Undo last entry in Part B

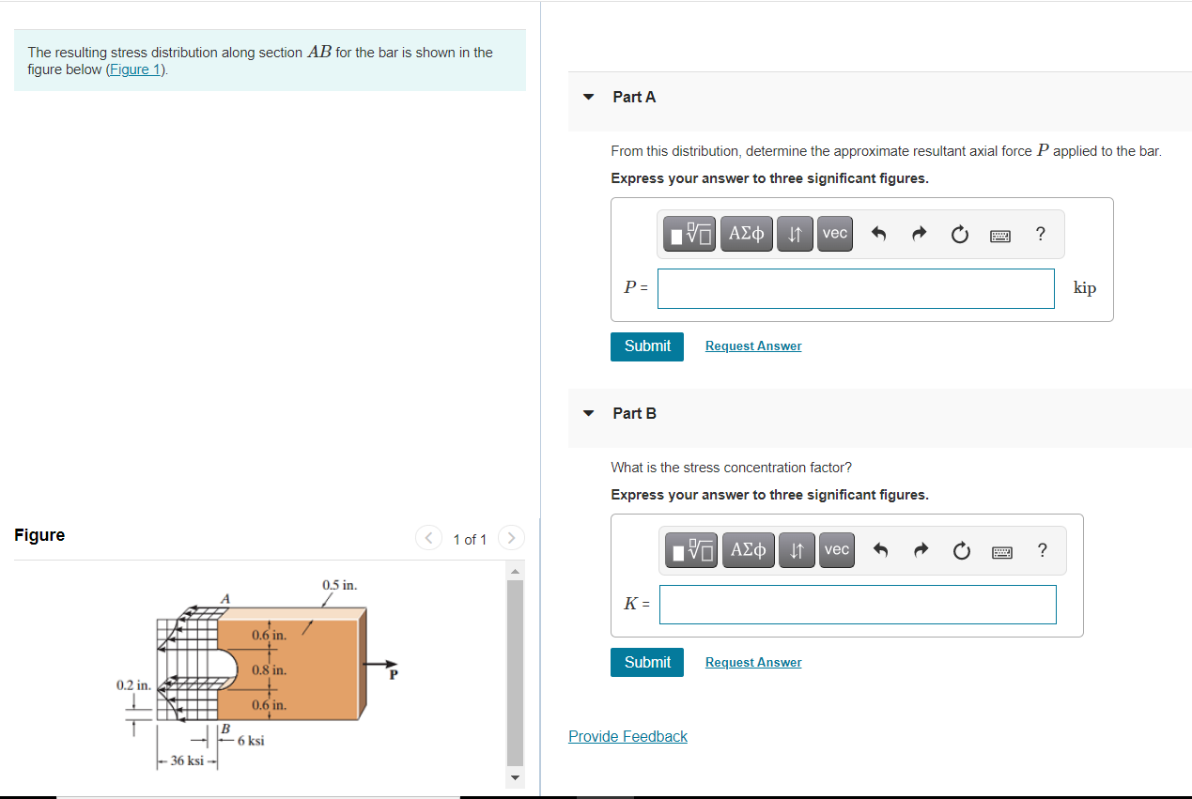[881, 551]
